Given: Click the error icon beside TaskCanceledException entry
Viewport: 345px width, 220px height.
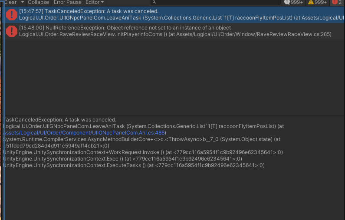Looking at the screenshot, I should (12, 15).
